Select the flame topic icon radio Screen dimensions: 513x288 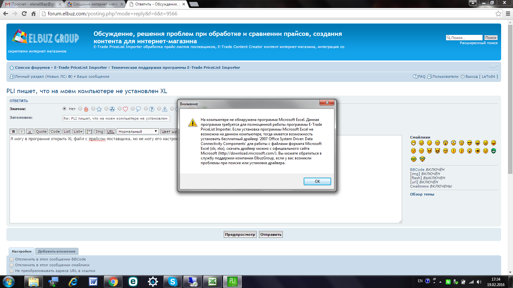(80, 109)
